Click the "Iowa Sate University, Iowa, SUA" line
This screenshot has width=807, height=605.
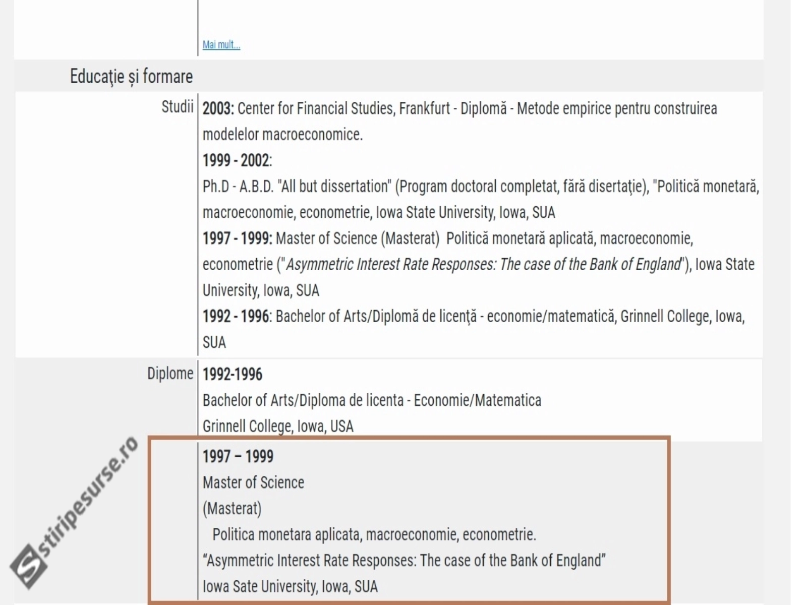290,587
